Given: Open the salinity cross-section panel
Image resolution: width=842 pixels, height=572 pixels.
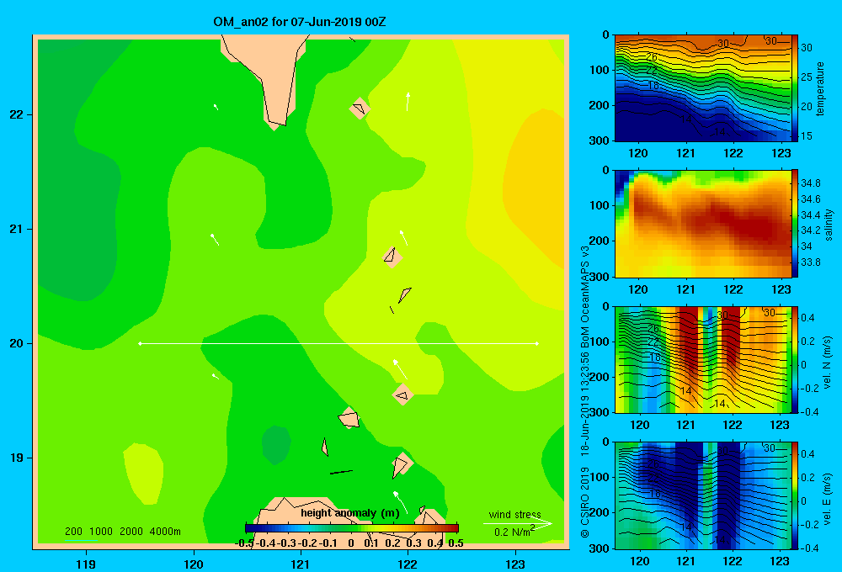Looking at the screenshot, I should pyautogui.click(x=703, y=224).
